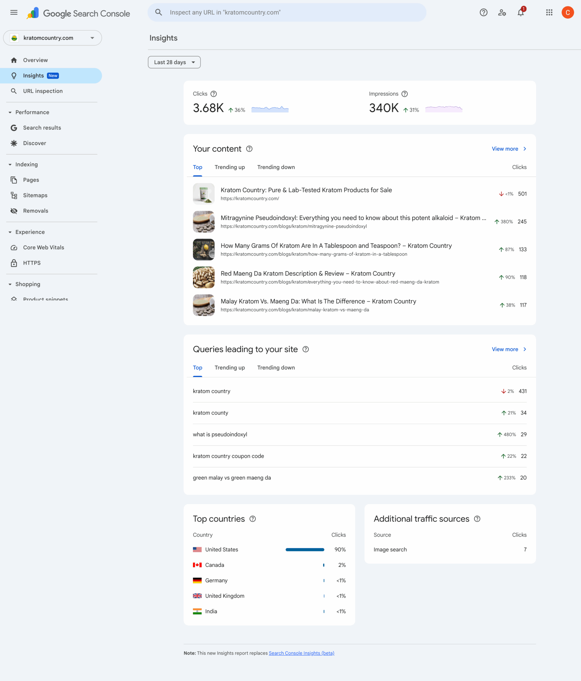Open the hamburger main menu

click(x=14, y=13)
